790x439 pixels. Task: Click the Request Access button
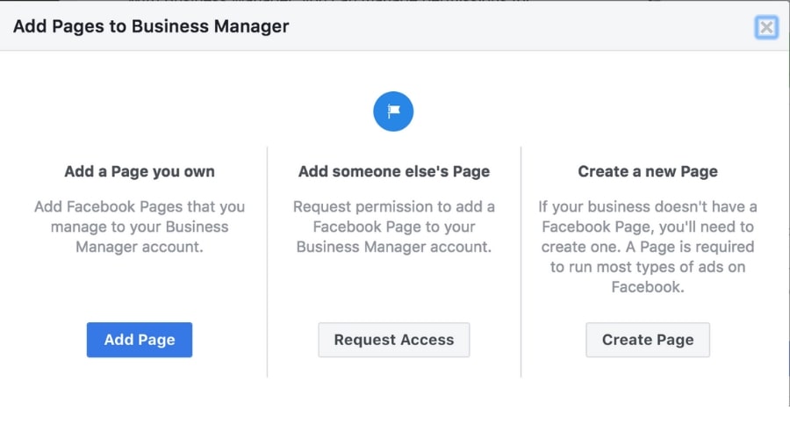pyautogui.click(x=393, y=340)
